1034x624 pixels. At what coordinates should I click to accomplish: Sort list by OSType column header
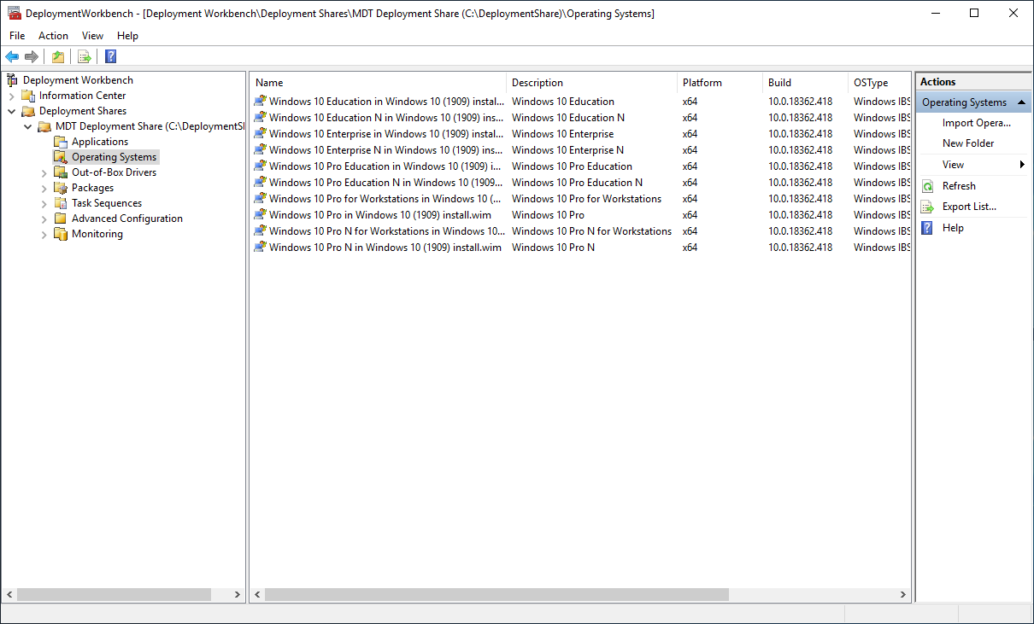pos(879,83)
